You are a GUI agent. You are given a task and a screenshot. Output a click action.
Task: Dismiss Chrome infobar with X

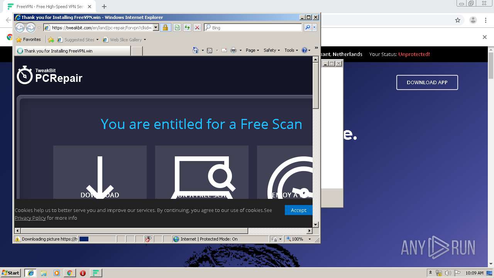coord(485,37)
